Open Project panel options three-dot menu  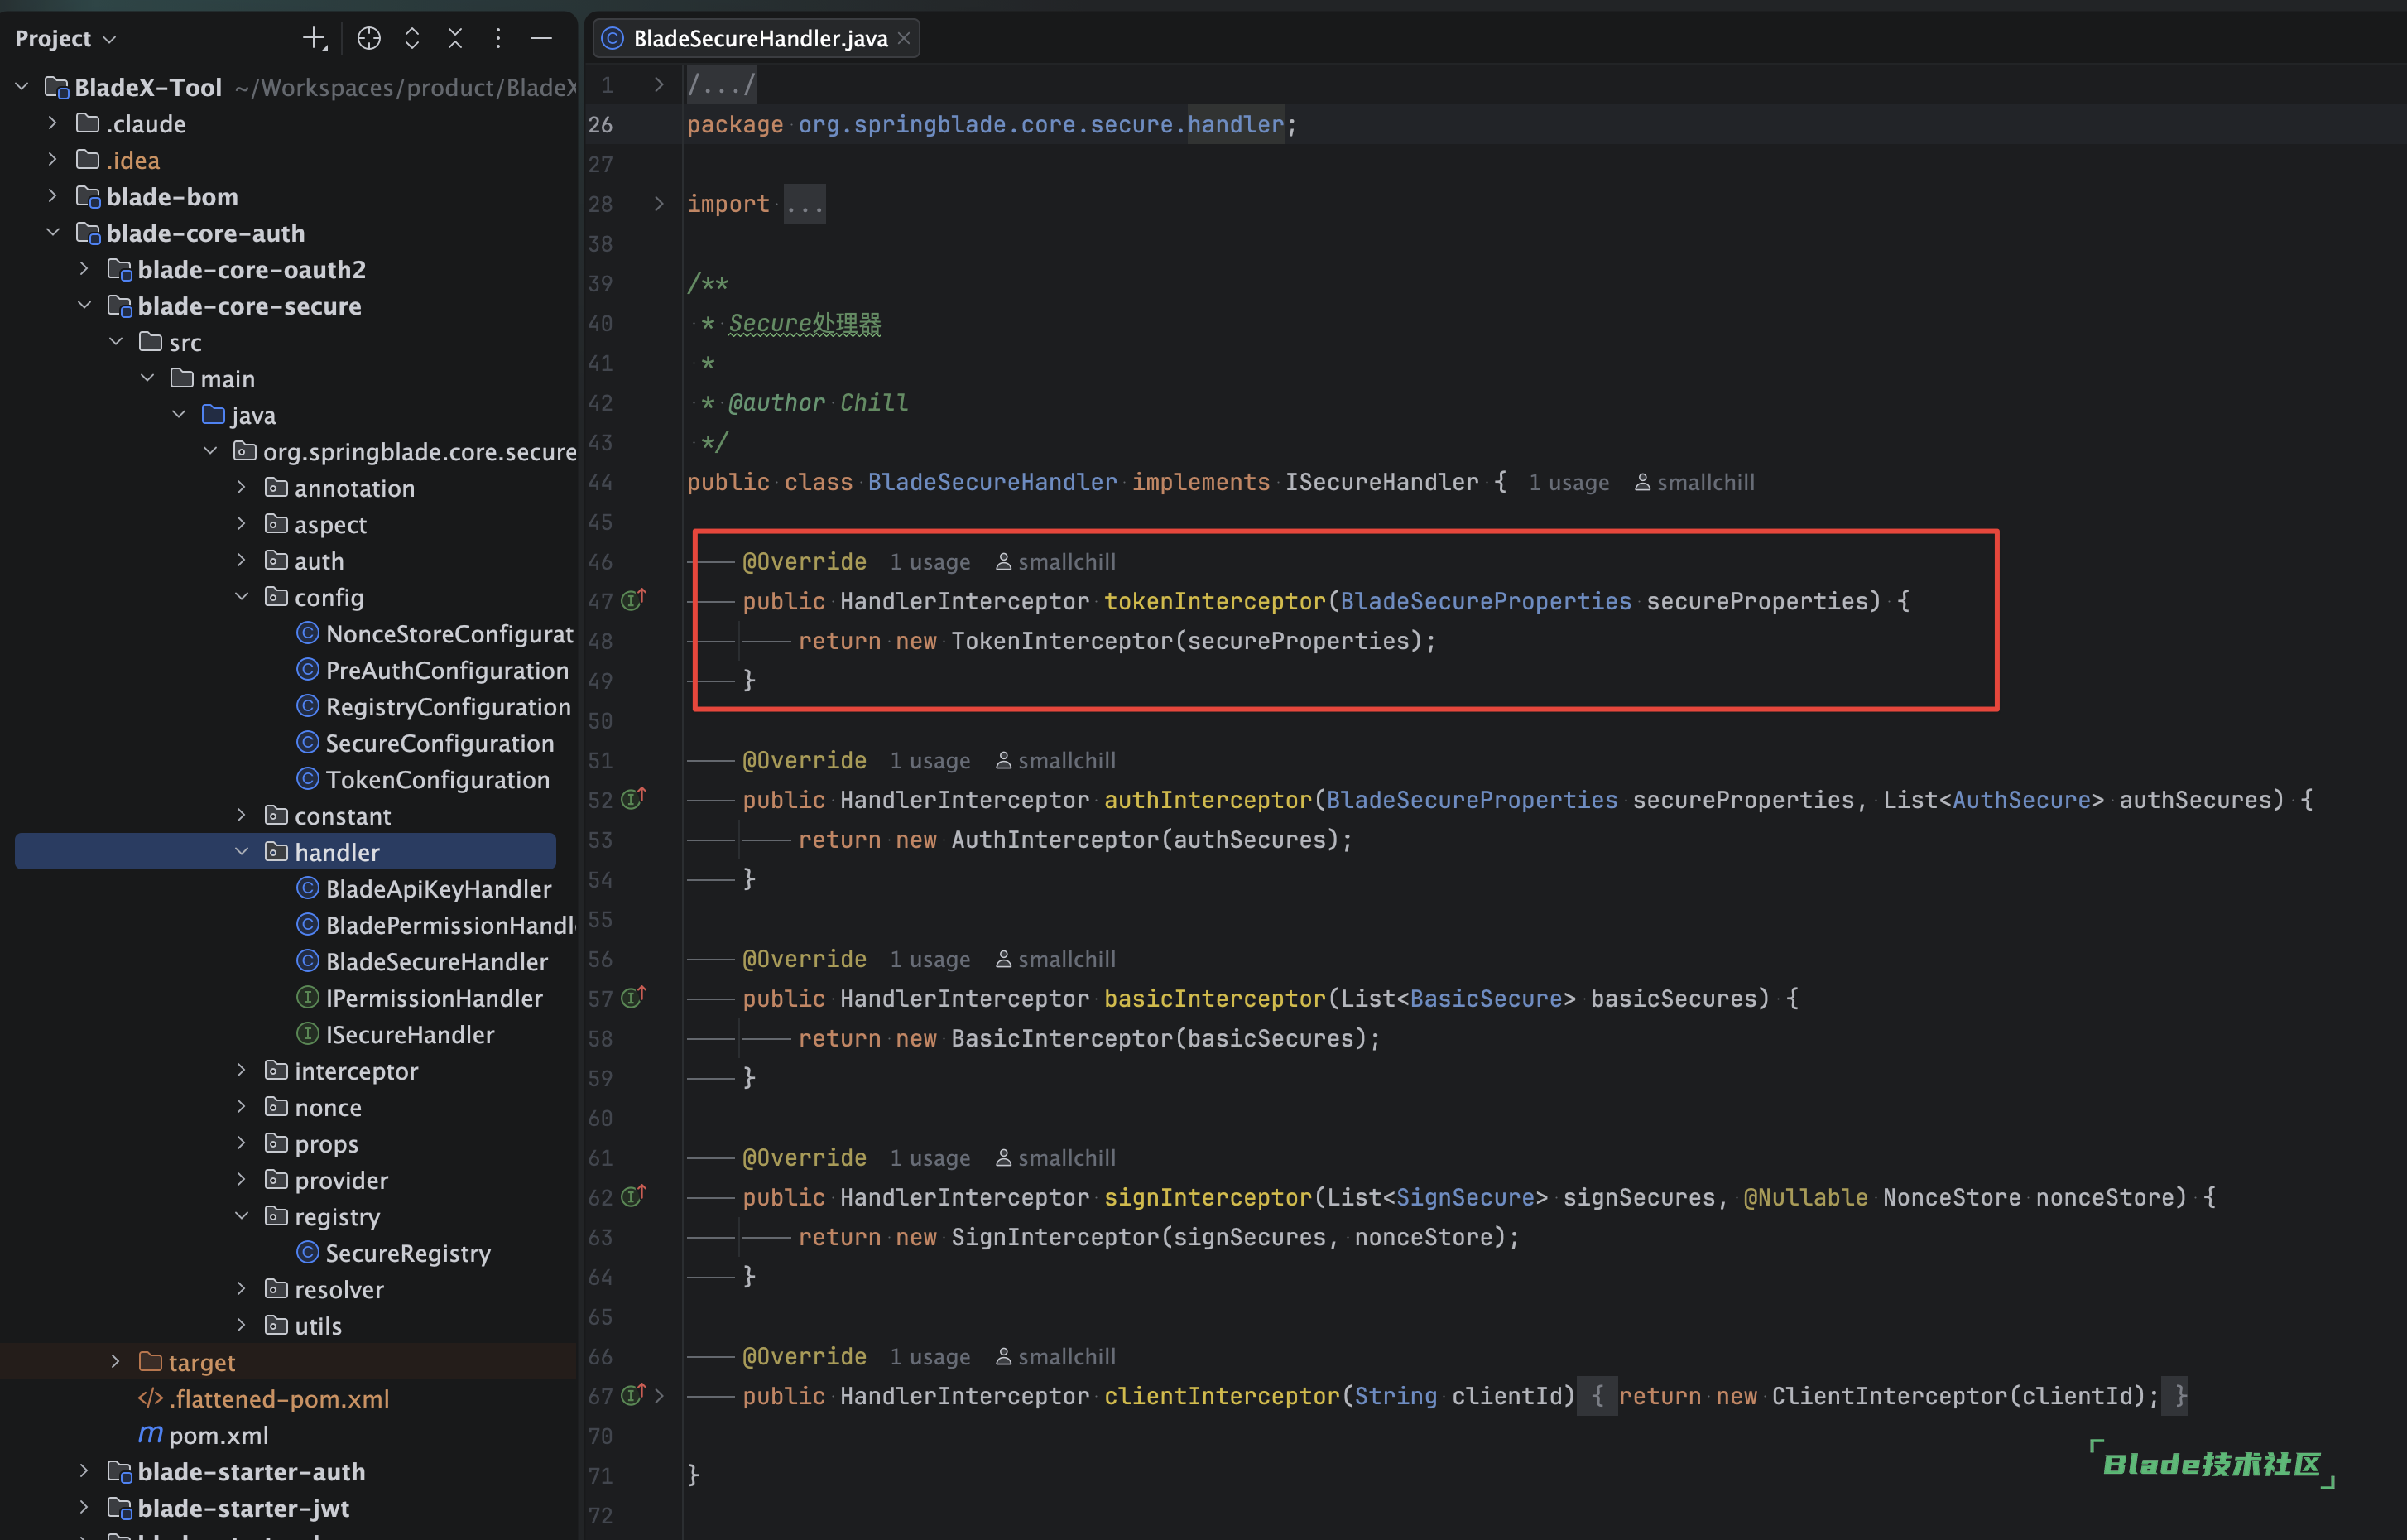pyautogui.click(x=497, y=38)
